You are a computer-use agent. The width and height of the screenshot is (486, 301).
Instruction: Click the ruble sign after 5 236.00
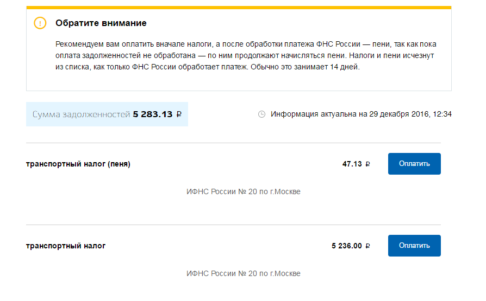point(368,246)
